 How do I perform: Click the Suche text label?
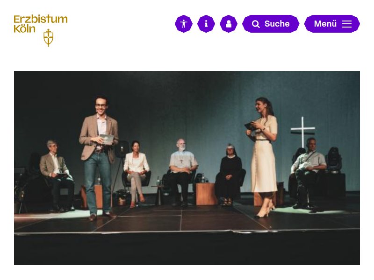click(277, 24)
